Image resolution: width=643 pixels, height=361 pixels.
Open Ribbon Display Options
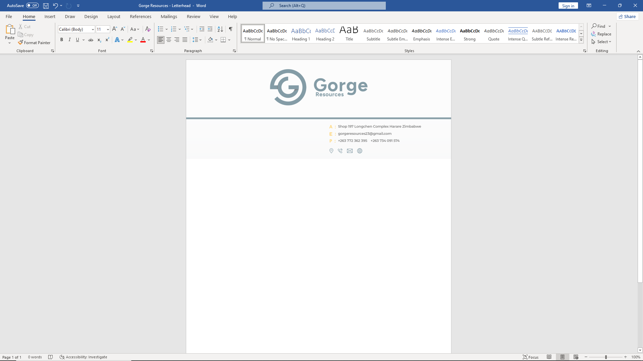click(x=589, y=6)
